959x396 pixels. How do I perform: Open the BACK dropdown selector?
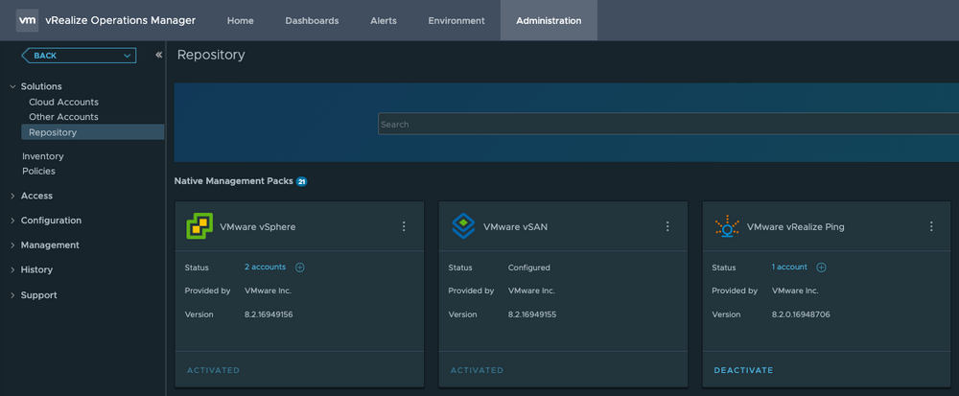click(79, 56)
